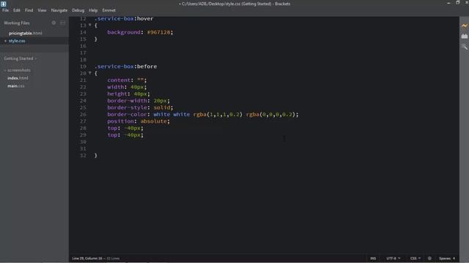The image size is (469, 263).
Task: Click position: absolute on line 27
Action: (139, 121)
